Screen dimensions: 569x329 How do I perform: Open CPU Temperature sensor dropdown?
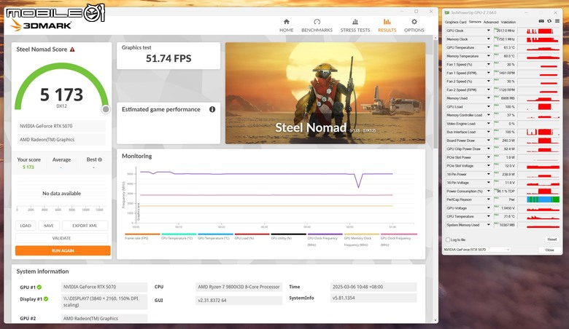[489, 216]
